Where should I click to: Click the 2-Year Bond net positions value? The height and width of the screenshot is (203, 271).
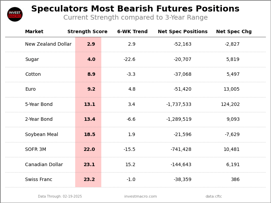179,119
